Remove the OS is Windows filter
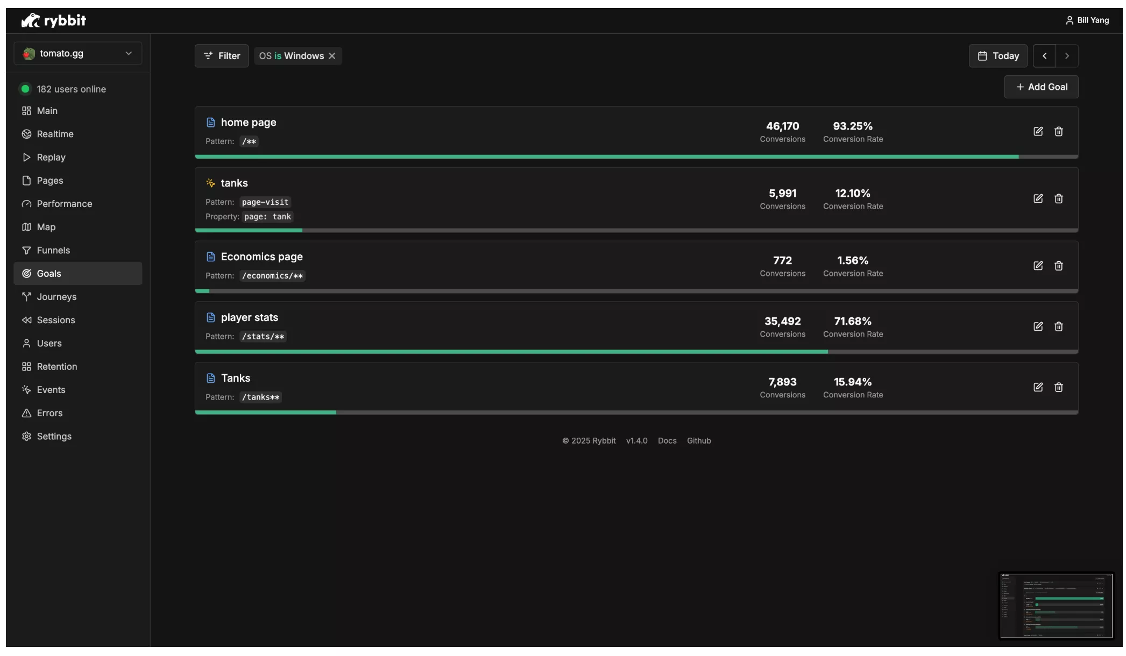The image size is (1126, 656). pyautogui.click(x=332, y=56)
